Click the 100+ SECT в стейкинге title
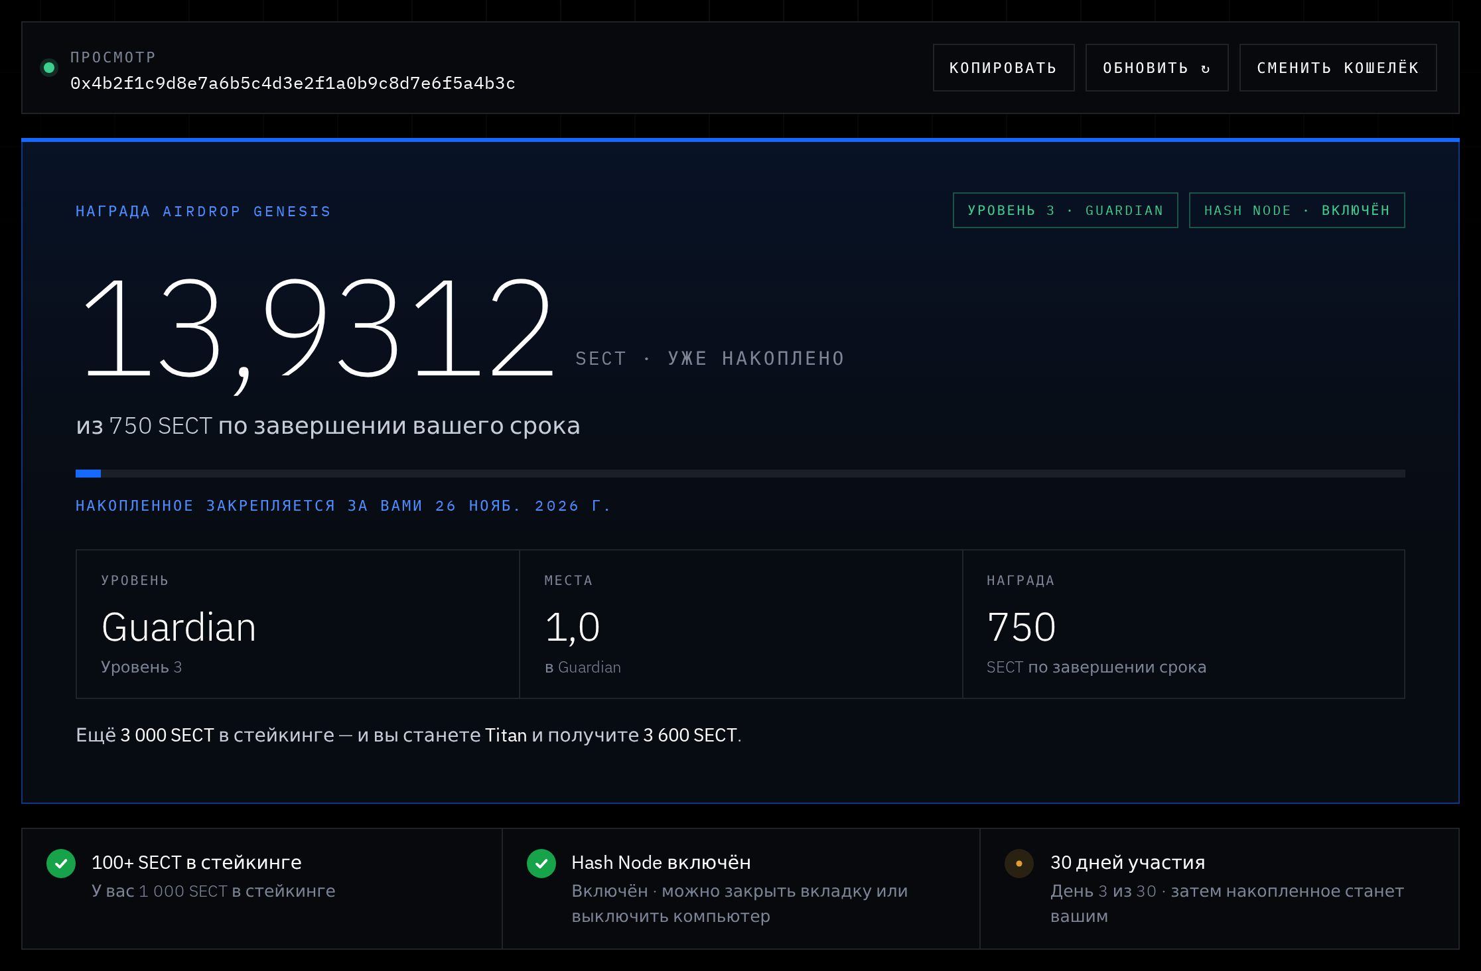Screen dimensions: 1481x971 [196, 862]
